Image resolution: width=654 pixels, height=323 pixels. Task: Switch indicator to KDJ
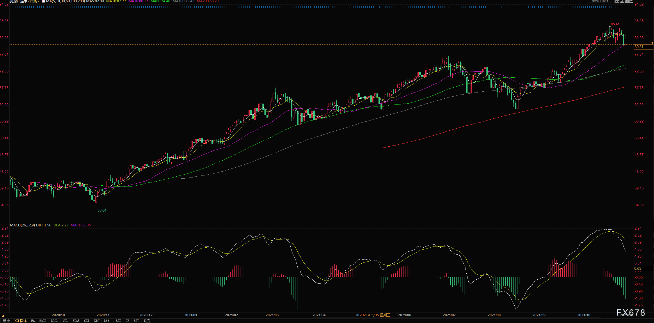tap(97, 321)
